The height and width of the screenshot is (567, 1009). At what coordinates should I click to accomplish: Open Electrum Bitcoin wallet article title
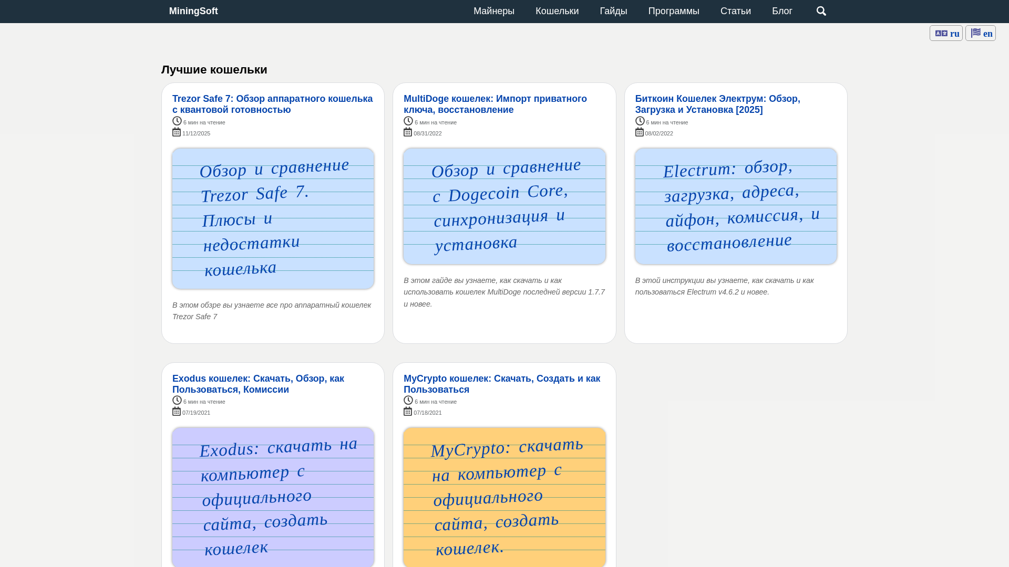tap(717, 104)
